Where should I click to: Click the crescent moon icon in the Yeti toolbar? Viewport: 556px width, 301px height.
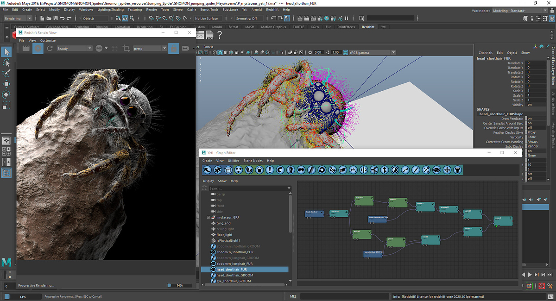pyautogui.click(x=394, y=170)
